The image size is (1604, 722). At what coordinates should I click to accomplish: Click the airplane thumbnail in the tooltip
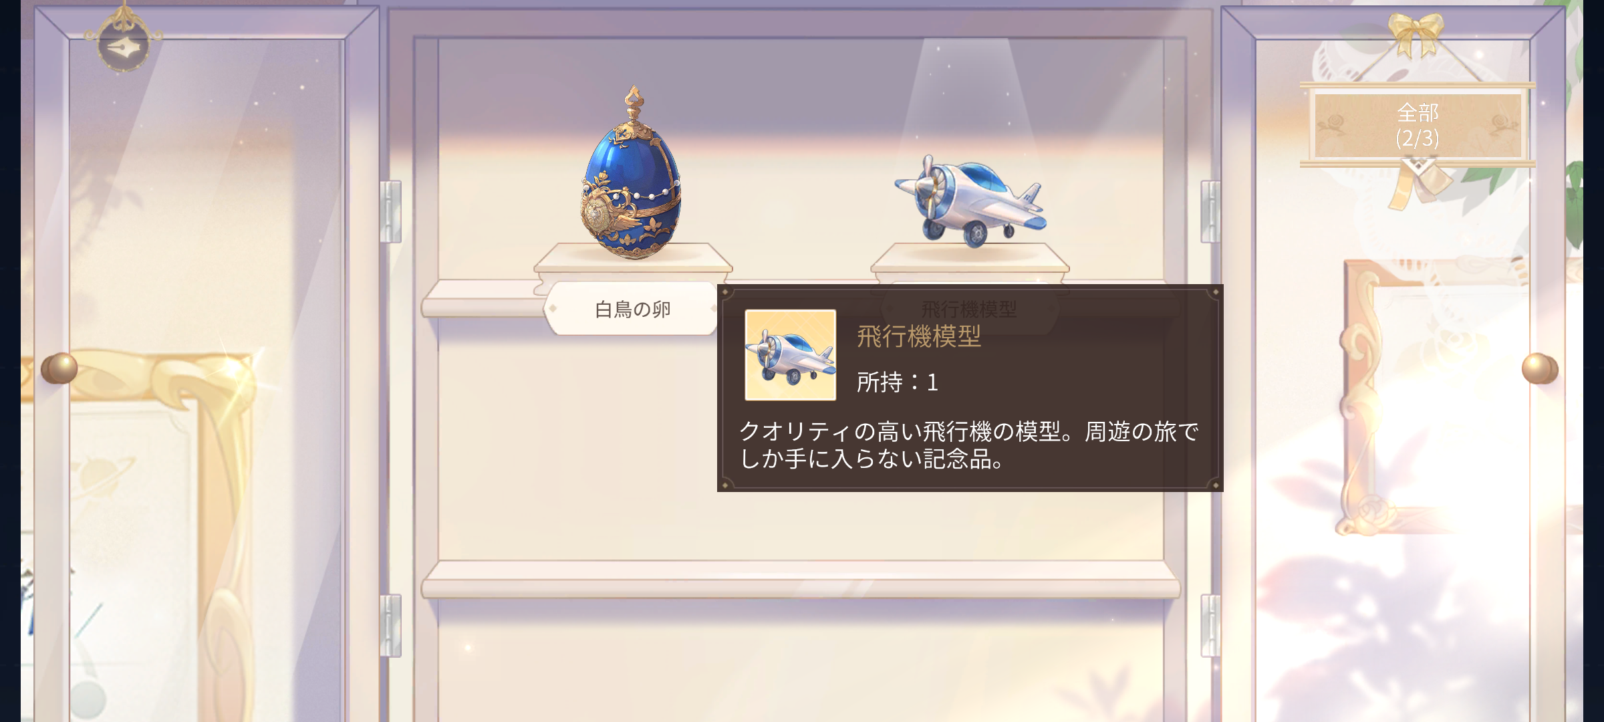[x=791, y=355]
